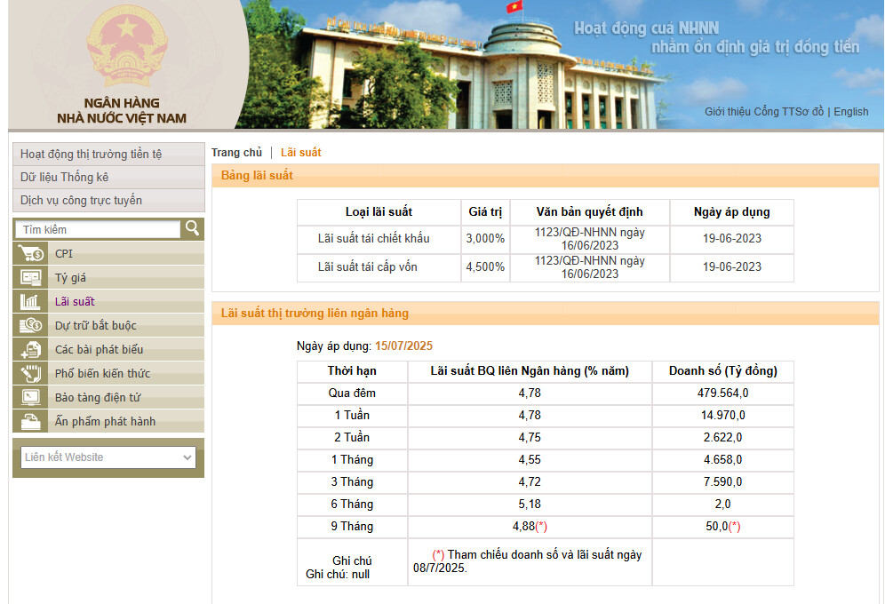Click the orange Lãi suất breadcrumb link
Screen dimensions: 885x604
tap(300, 153)
